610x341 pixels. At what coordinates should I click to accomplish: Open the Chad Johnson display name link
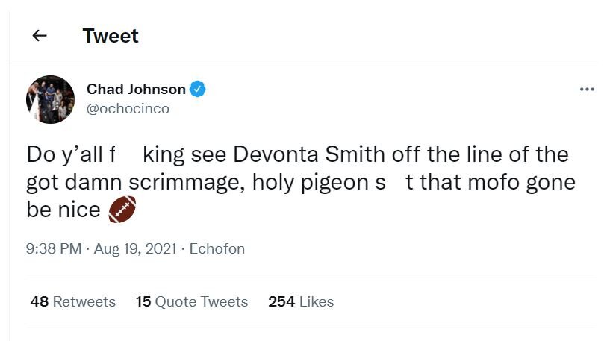point(136,90)
